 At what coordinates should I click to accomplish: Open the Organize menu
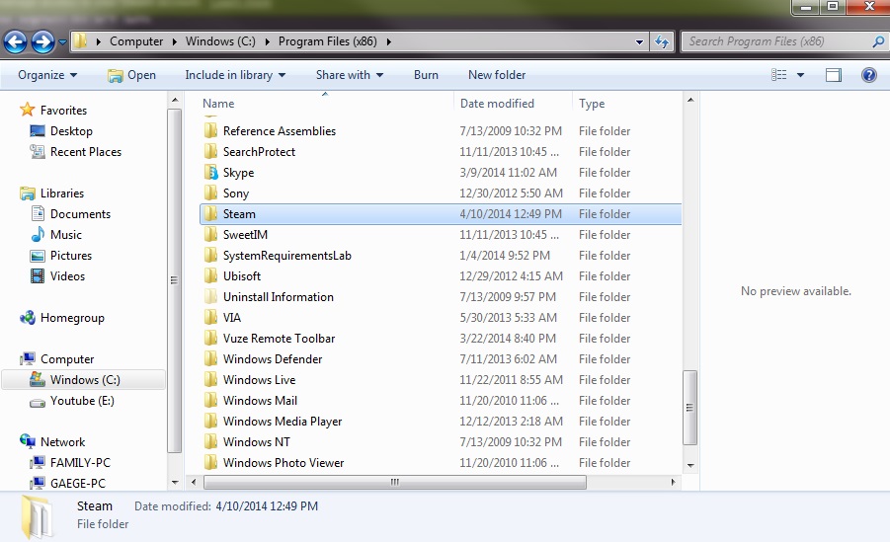(47, 75)
